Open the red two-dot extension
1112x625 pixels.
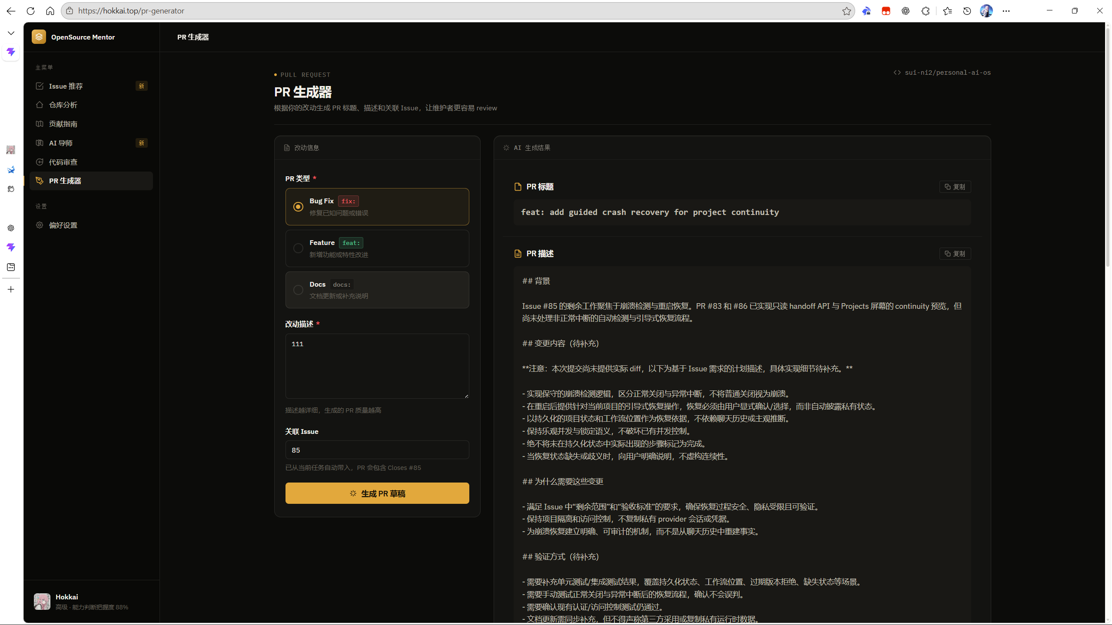(886, 11)
